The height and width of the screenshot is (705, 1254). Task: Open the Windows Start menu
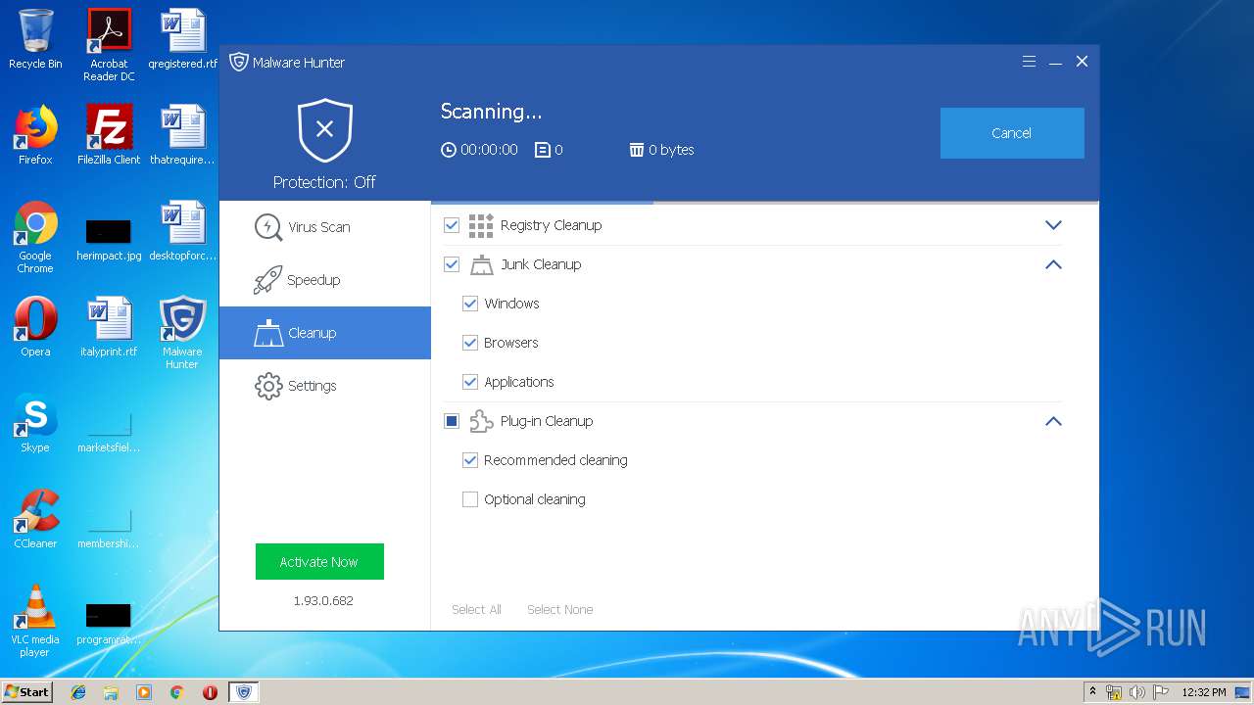27,691
